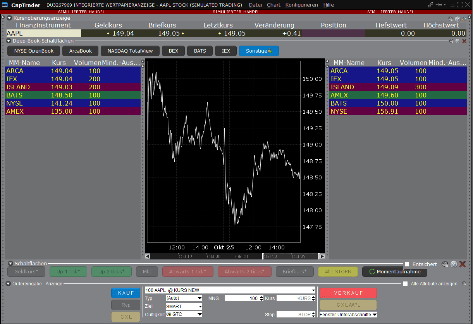Click the Up 1 tick button
473x324 pixels.
68,271
